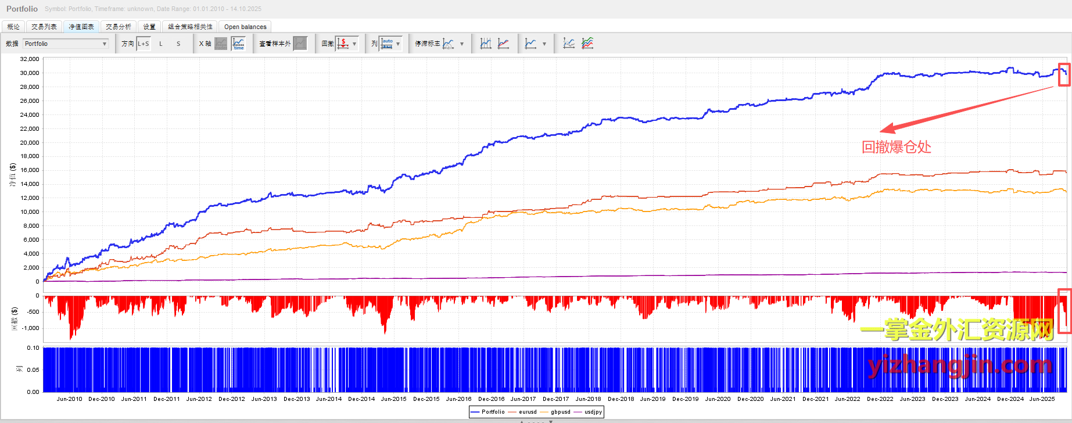Click the red-blue line chart icon
Screen dimensions: 1072x423
(503, 44)
